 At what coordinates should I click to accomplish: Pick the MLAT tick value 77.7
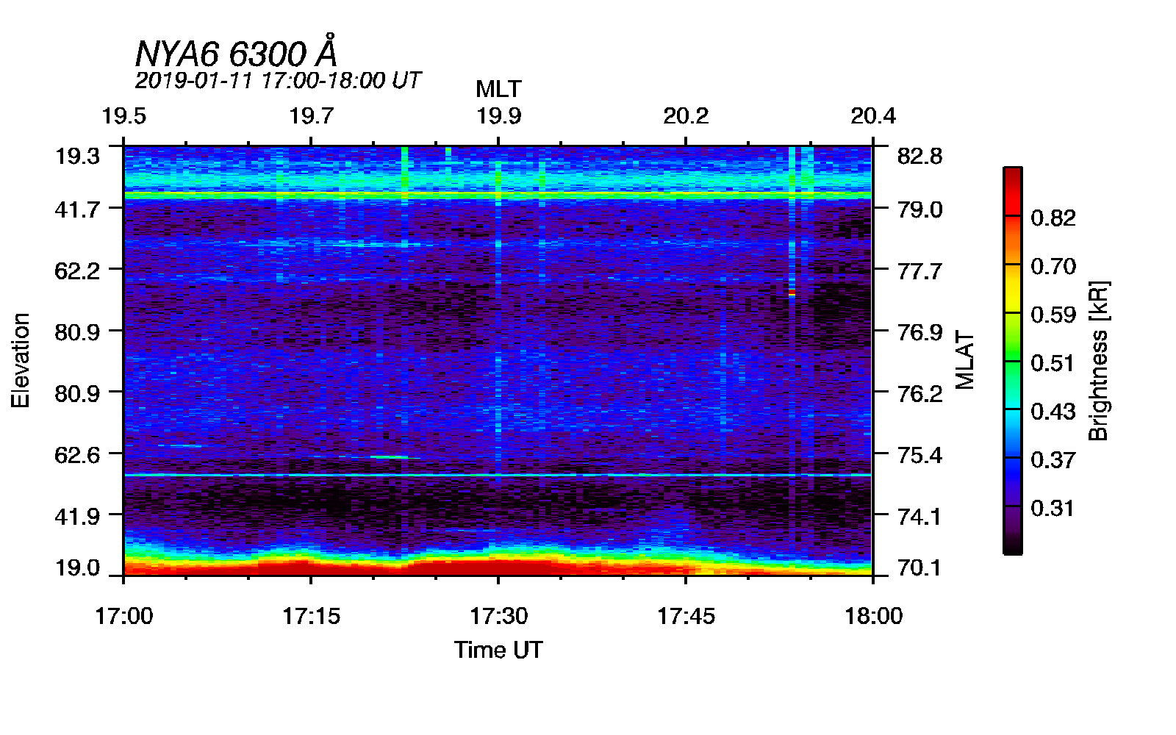919,271
